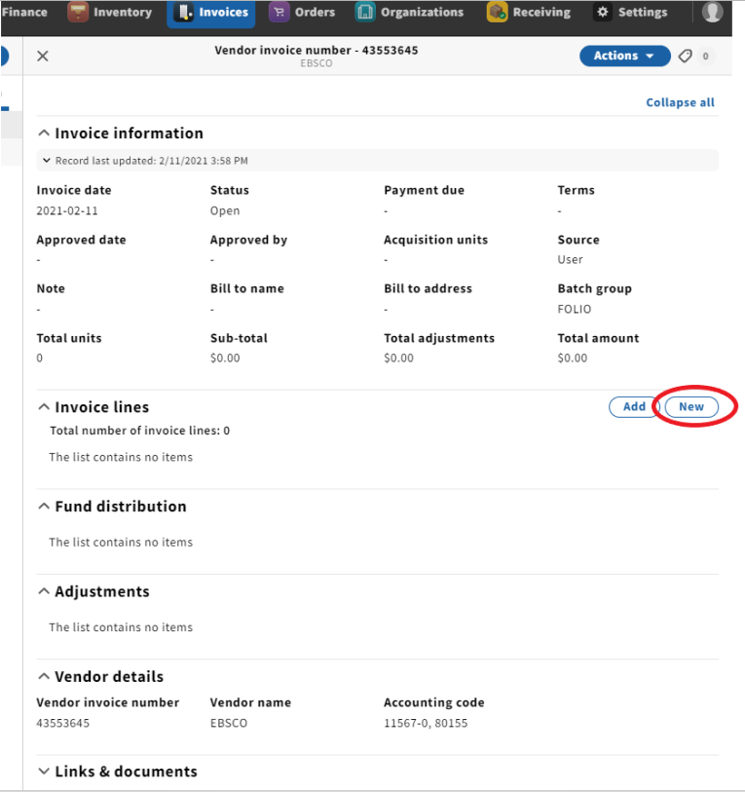The image size is (745, 792).
Task: Select vendor invoice number 43553645 value
Action: [x=62, y=723]
